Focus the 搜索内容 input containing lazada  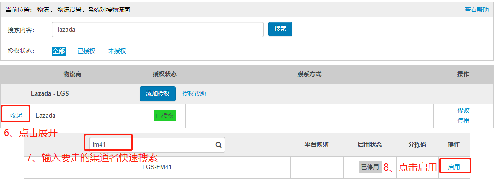click(x=157, y=29)
